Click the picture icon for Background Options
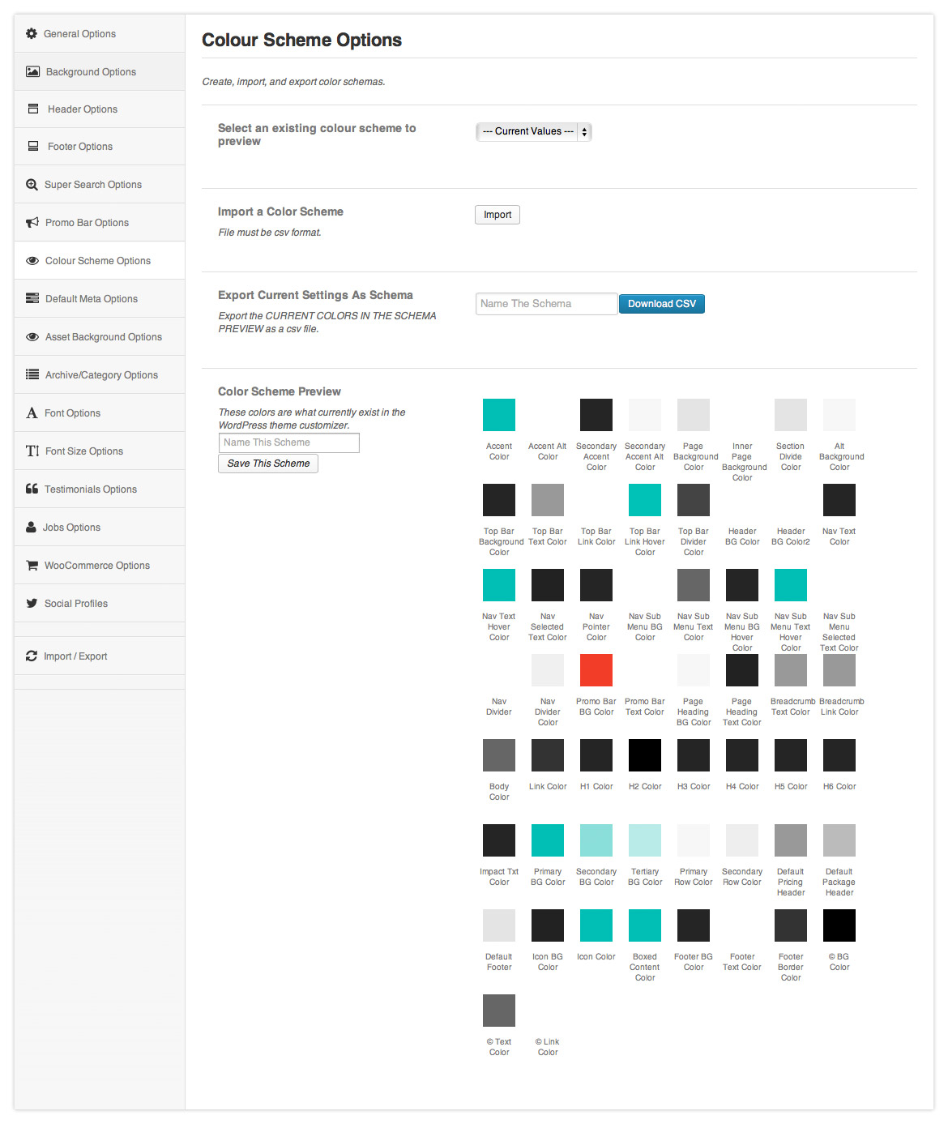Image resolution: width=948 pixels, height=1124 pixels. pos(32,72)
